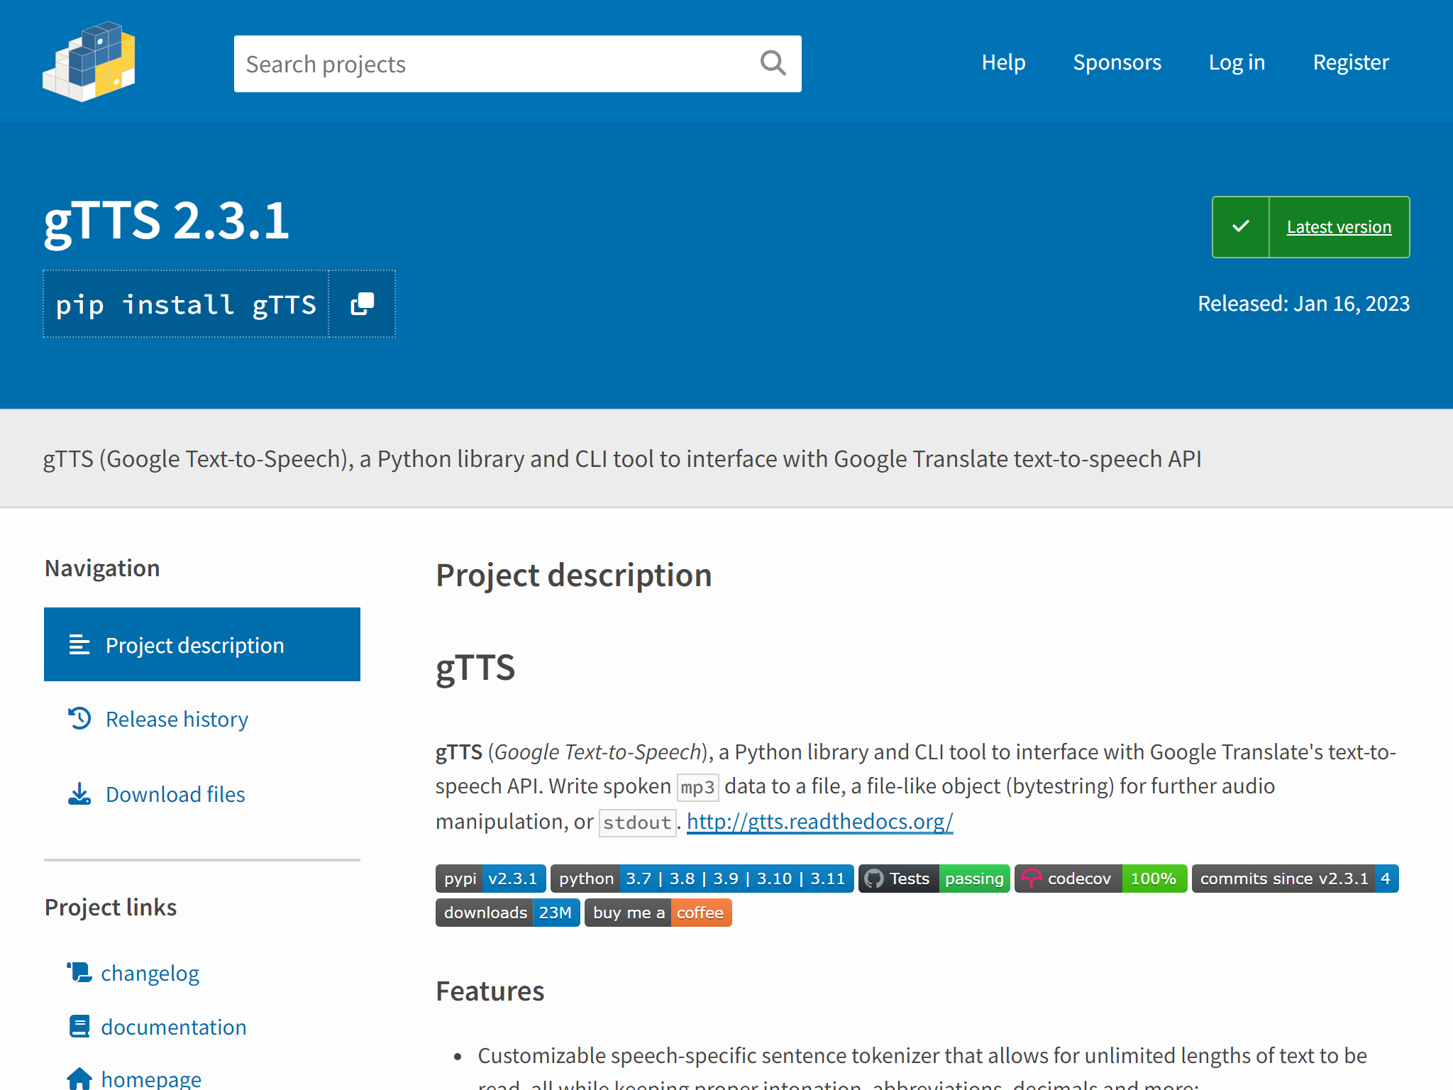Screen dimensions: 1453x1090
Task: Click the codecov 100% badge
Action: [x=1100, y=879]
